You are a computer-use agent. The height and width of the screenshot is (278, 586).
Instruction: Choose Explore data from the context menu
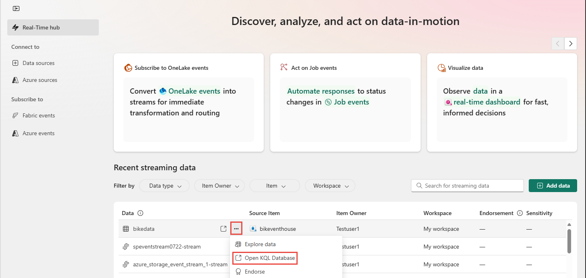click(x=260, y=244)
